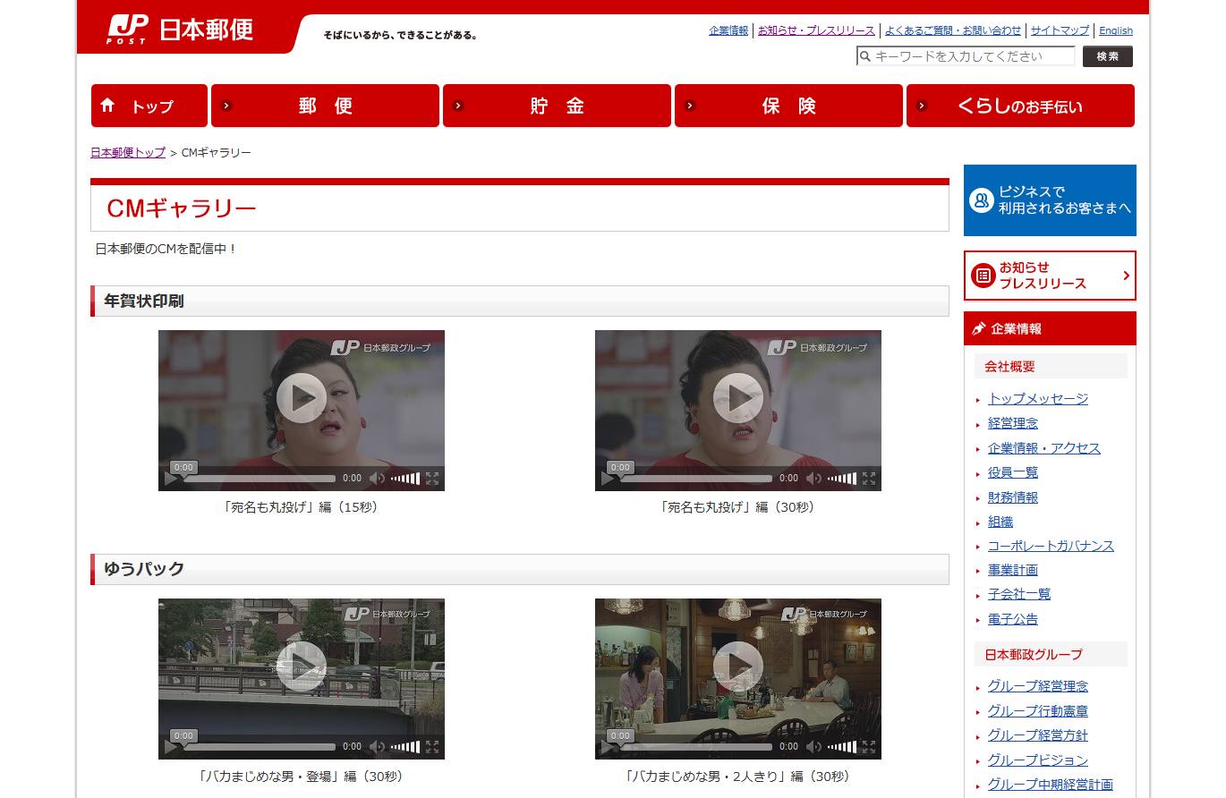Mute the 「バカまじめな男・登場」 video

(x=377, y=747)
